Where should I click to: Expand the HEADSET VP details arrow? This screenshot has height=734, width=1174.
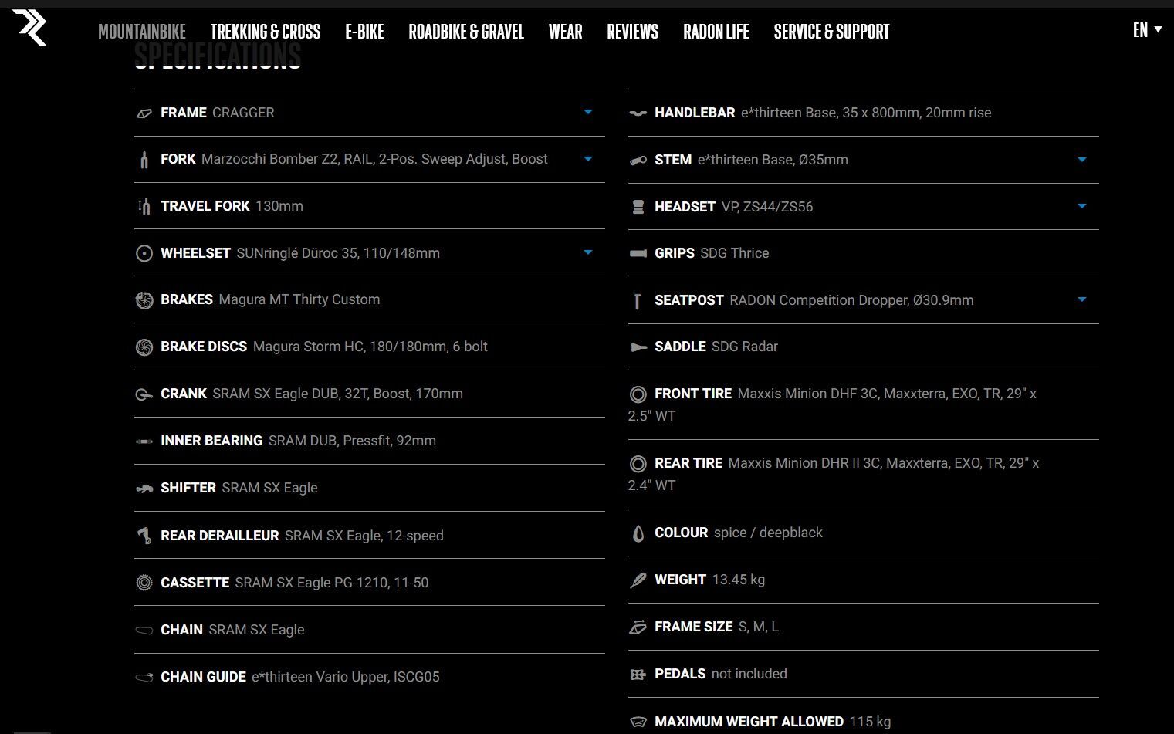click(x=1082, y=206)
